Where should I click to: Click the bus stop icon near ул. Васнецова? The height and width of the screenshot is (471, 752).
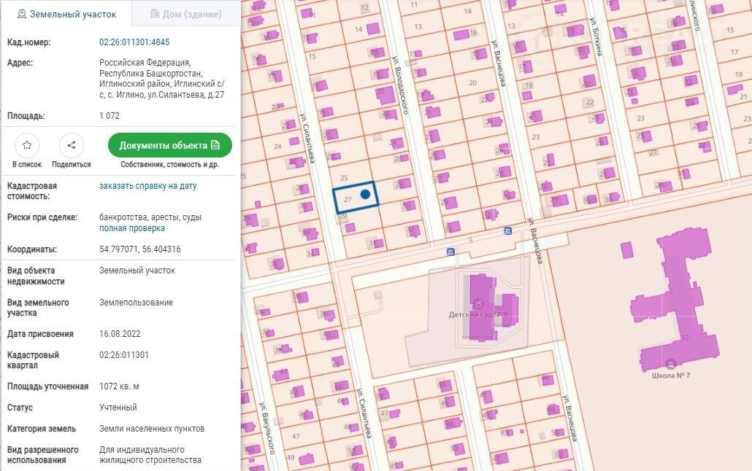click(507, 231)
